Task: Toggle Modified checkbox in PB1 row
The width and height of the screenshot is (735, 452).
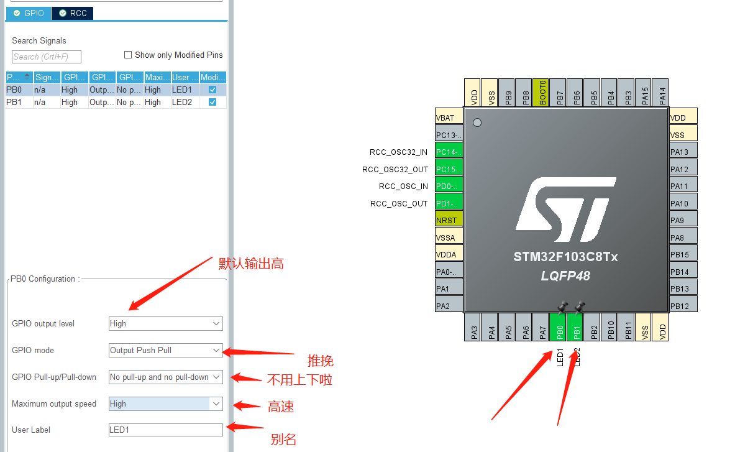Action: pos(212,102)
